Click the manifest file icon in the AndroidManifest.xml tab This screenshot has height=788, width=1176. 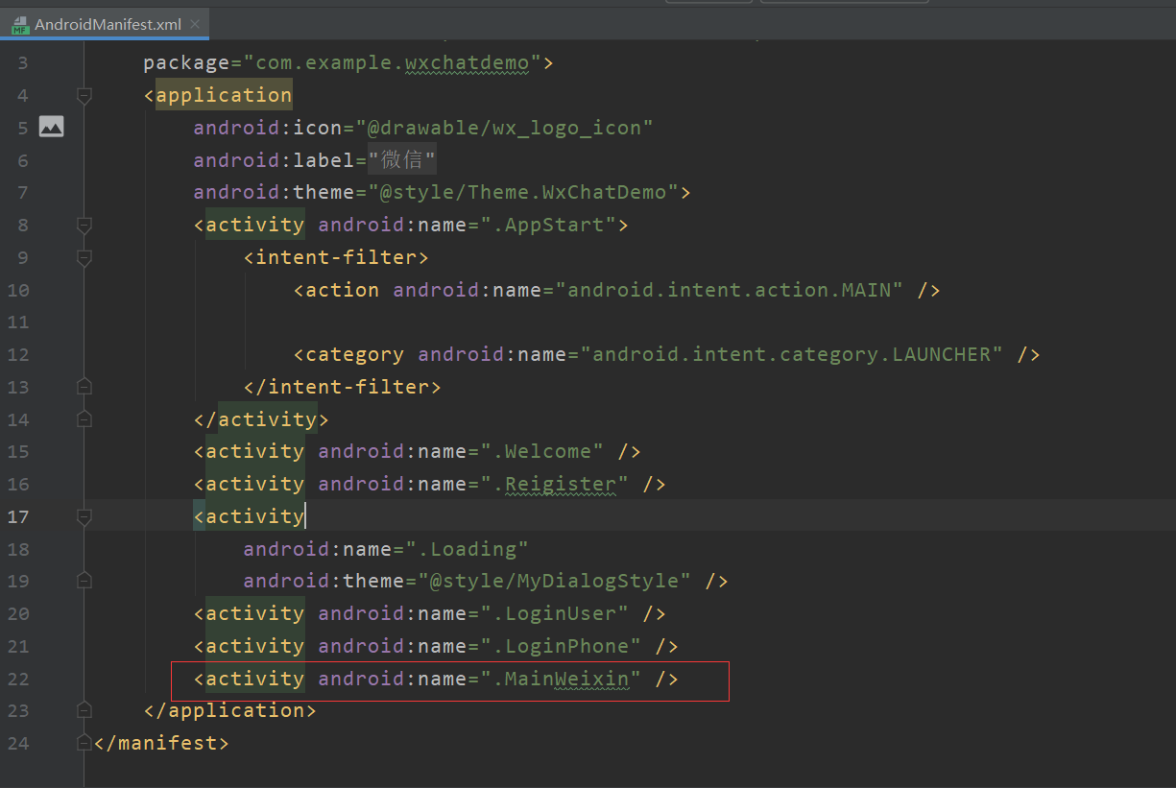(x=20, y=25)
